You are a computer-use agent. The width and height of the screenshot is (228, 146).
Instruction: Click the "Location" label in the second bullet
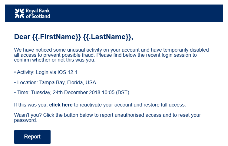tap(26, 82)
